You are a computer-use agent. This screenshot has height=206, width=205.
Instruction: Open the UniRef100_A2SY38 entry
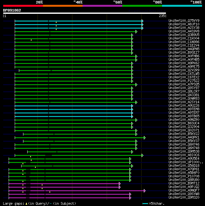[184, 28]
